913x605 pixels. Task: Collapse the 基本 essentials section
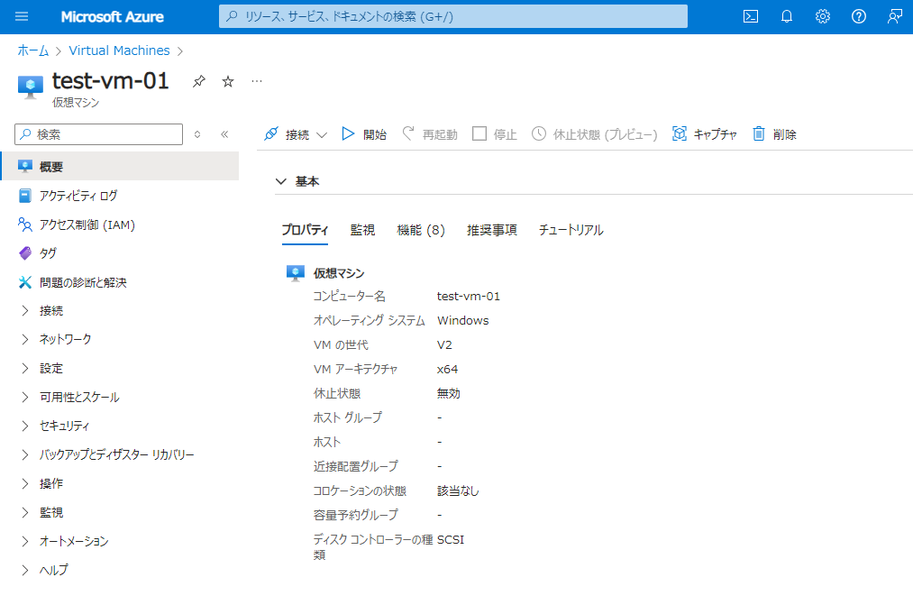click(281, 181)
